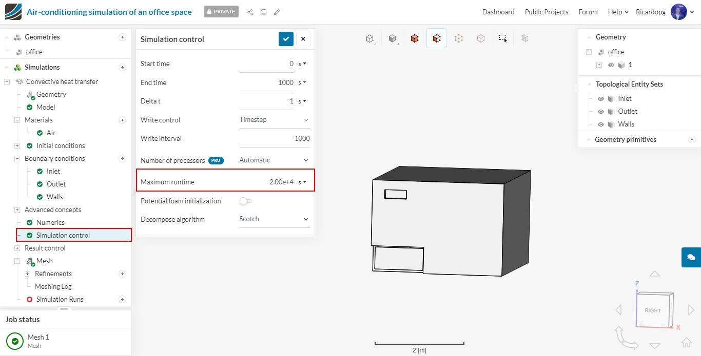Open the support chat widget
Viewport: 701px width, 356px height.
point(691,257)
